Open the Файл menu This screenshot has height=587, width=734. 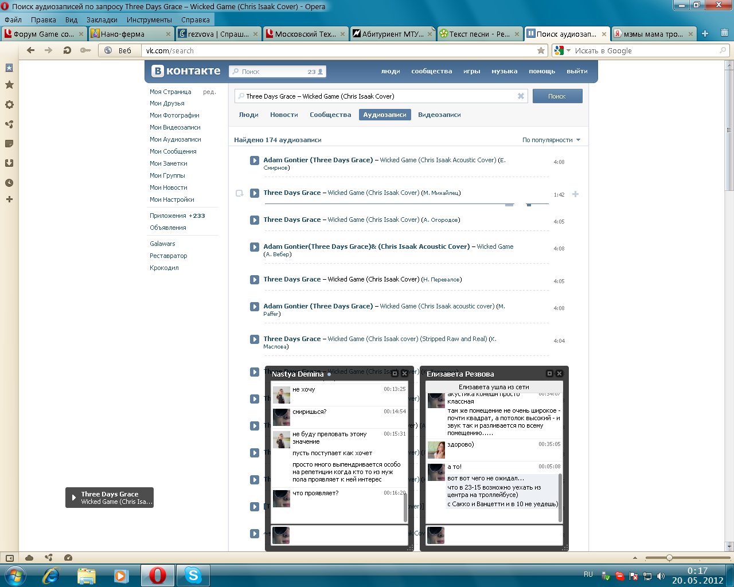click(x=13, y=19)
